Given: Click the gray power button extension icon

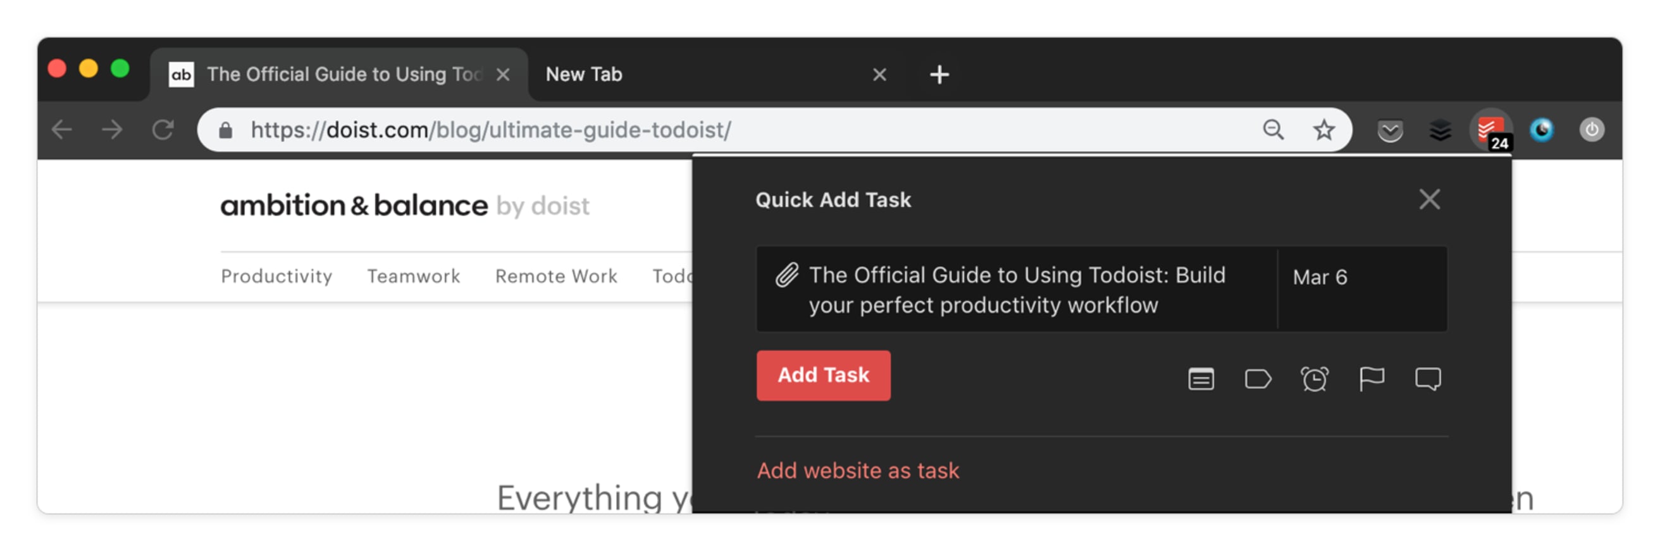Looking at the screenshot, I should pos(1592,130).
